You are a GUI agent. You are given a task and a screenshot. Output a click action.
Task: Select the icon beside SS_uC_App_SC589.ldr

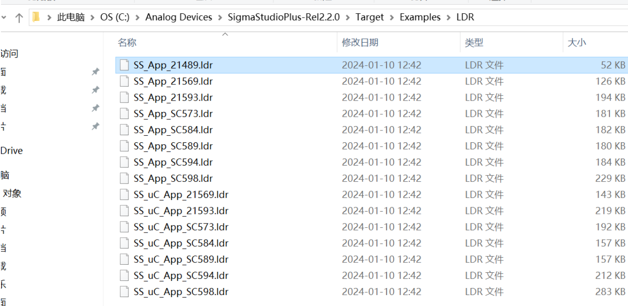coord(125,259)
